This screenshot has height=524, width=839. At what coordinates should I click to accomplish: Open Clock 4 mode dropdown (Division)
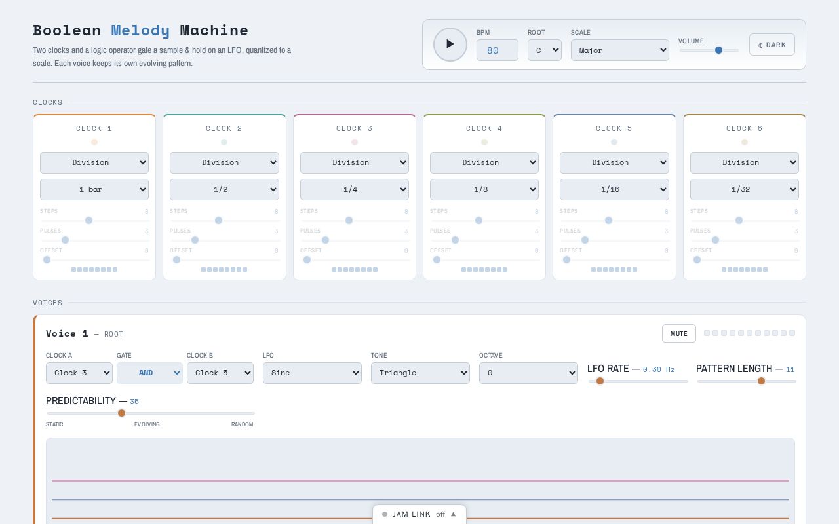(x=484, y=162)
